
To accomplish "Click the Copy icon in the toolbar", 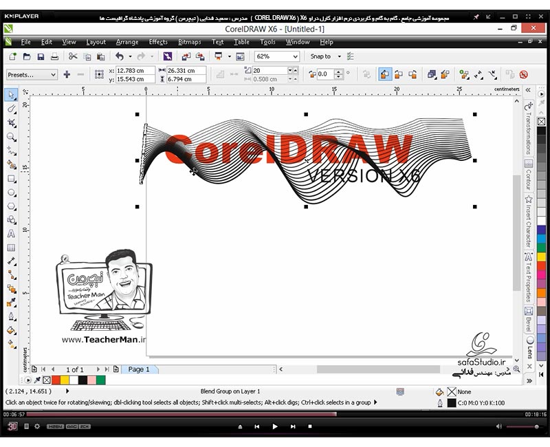I will [x=87, y=56].
